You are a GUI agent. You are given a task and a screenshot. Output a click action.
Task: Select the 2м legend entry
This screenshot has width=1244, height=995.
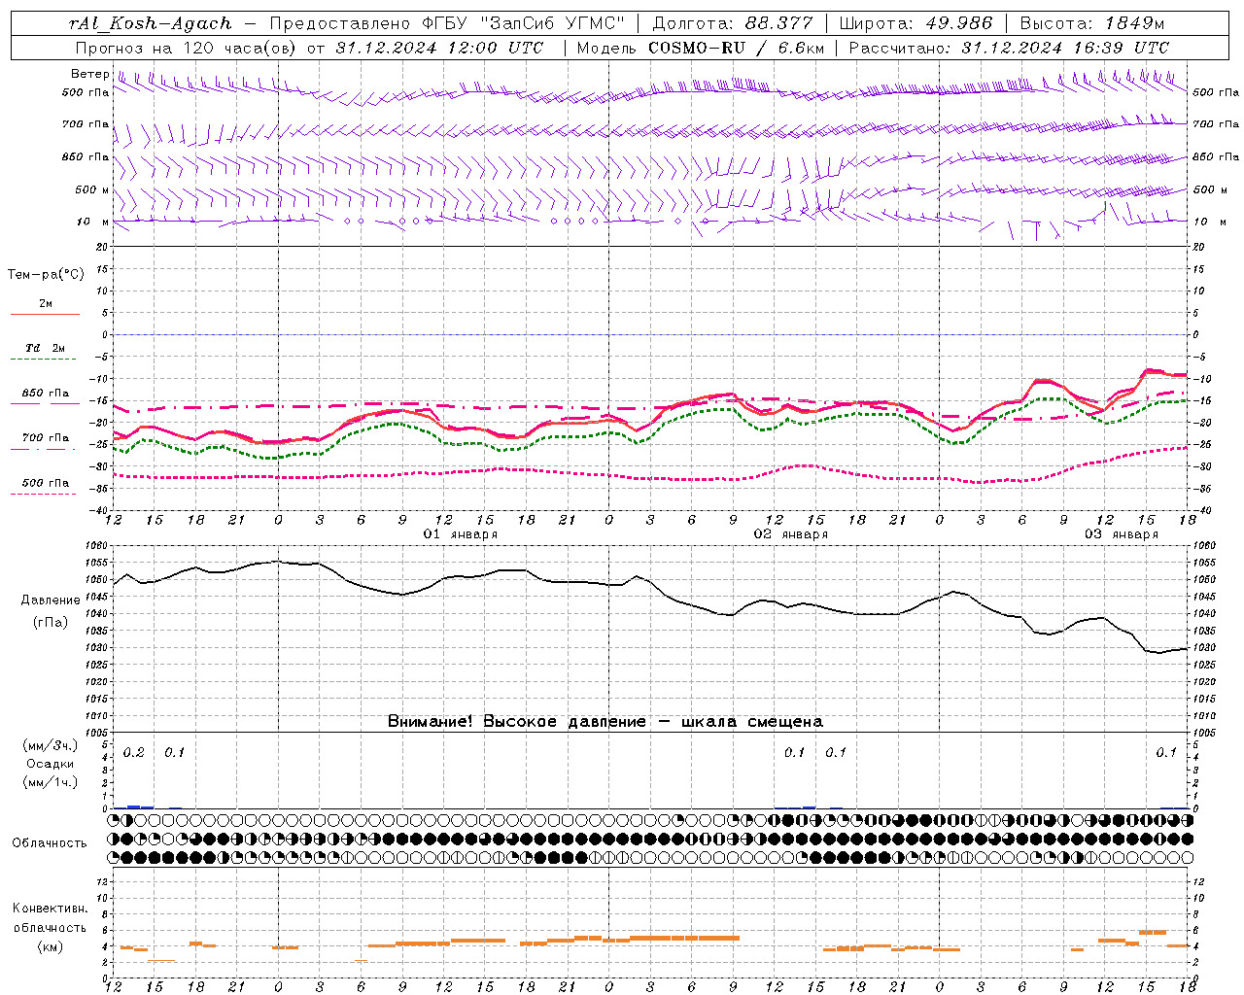click(46, 303)
